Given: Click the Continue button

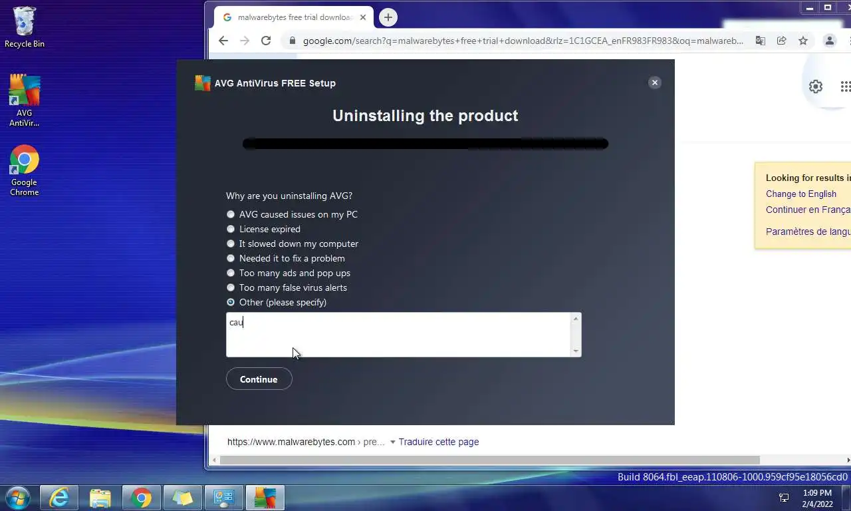Looking at the screenshot, I should point(259,379).
